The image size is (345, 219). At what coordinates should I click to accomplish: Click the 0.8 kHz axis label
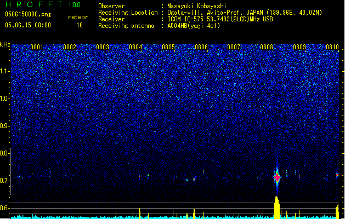[x=5, y=153]
